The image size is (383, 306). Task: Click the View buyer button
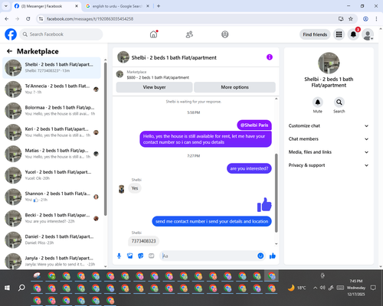tap(154, 87)
